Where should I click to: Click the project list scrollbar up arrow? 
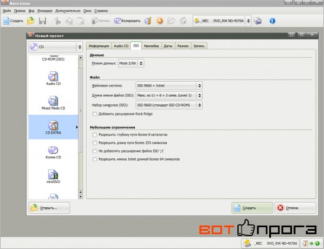[81, 58]
